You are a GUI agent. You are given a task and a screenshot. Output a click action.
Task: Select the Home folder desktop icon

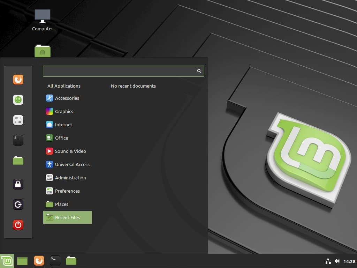pos(42,51)
